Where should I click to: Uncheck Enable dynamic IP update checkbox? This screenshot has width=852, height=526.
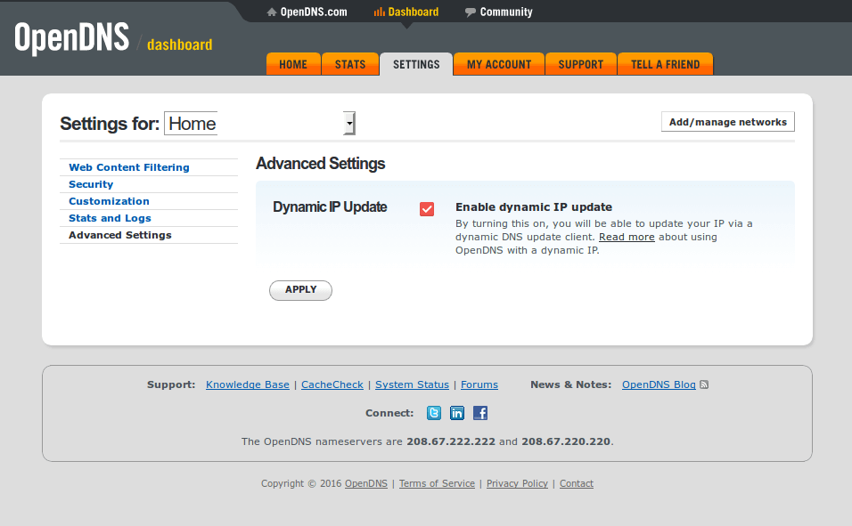click(x=427, y=209)
